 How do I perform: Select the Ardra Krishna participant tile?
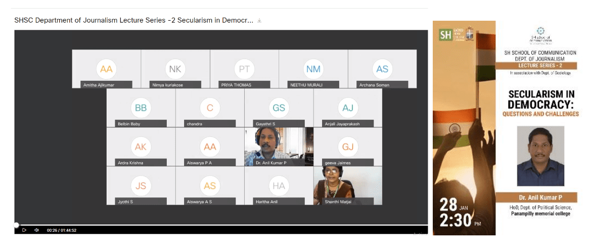click(141, 146)
